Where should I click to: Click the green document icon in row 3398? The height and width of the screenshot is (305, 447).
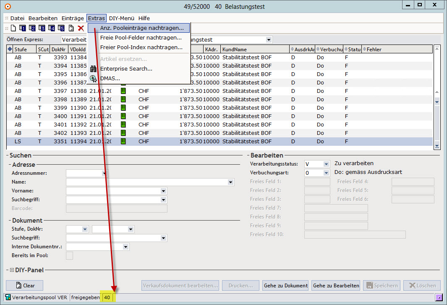click(x=123, y=99)
